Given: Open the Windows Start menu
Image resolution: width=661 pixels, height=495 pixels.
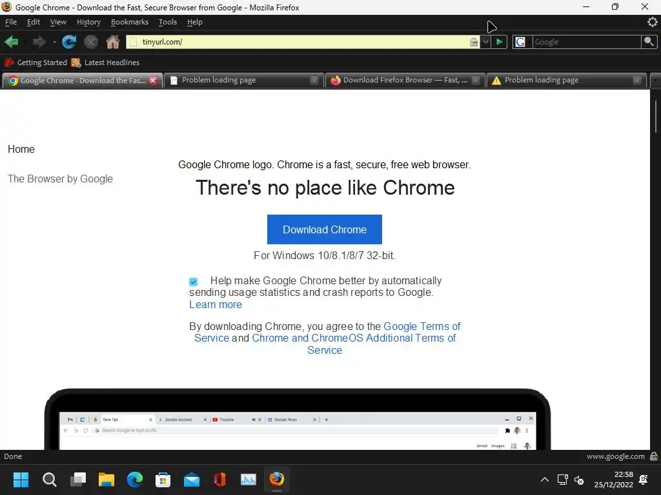Looking at the screenshot, I should point(21,480).
